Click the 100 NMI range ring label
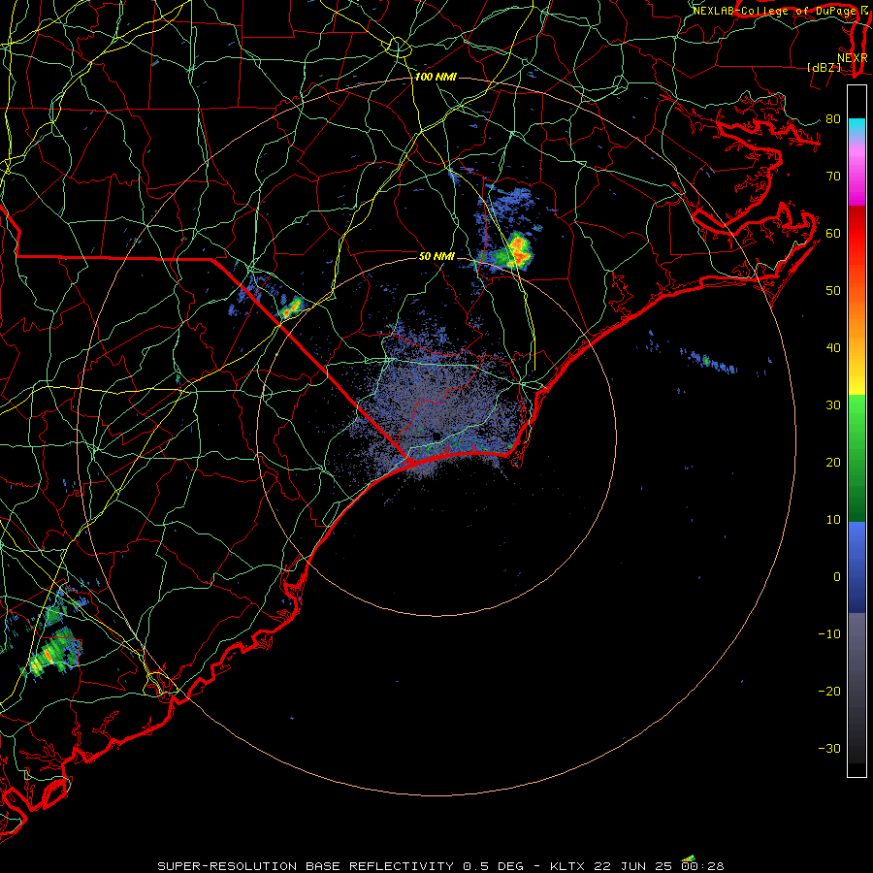Image resolution: width=873 pixels, height=873 pixels. coord(436,77)
